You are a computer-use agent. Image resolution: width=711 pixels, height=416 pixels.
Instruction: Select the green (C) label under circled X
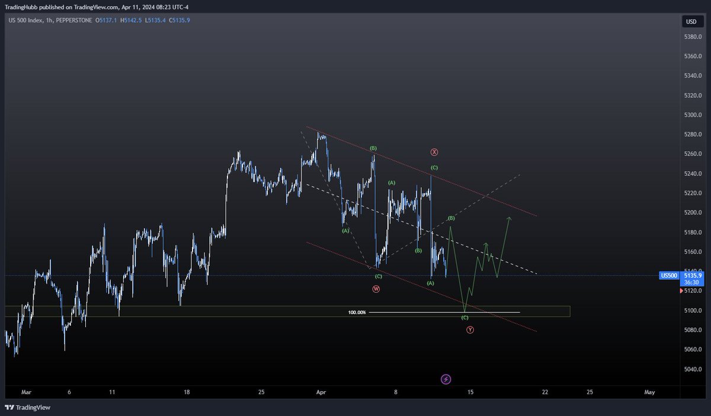pos(434,168)
